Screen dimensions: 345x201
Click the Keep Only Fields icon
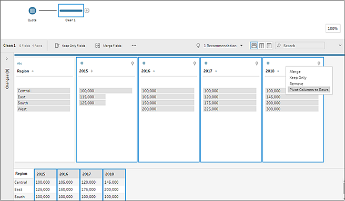(57, 46)
